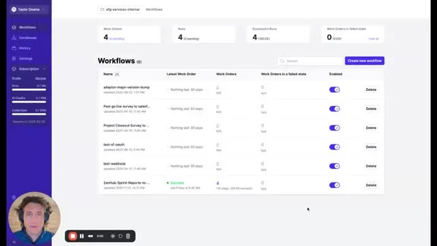Image resolution: width=437 pixels, height=246 pixels.
Task: Click the project folder icon in breadcrumb
Action: [102, 10]
